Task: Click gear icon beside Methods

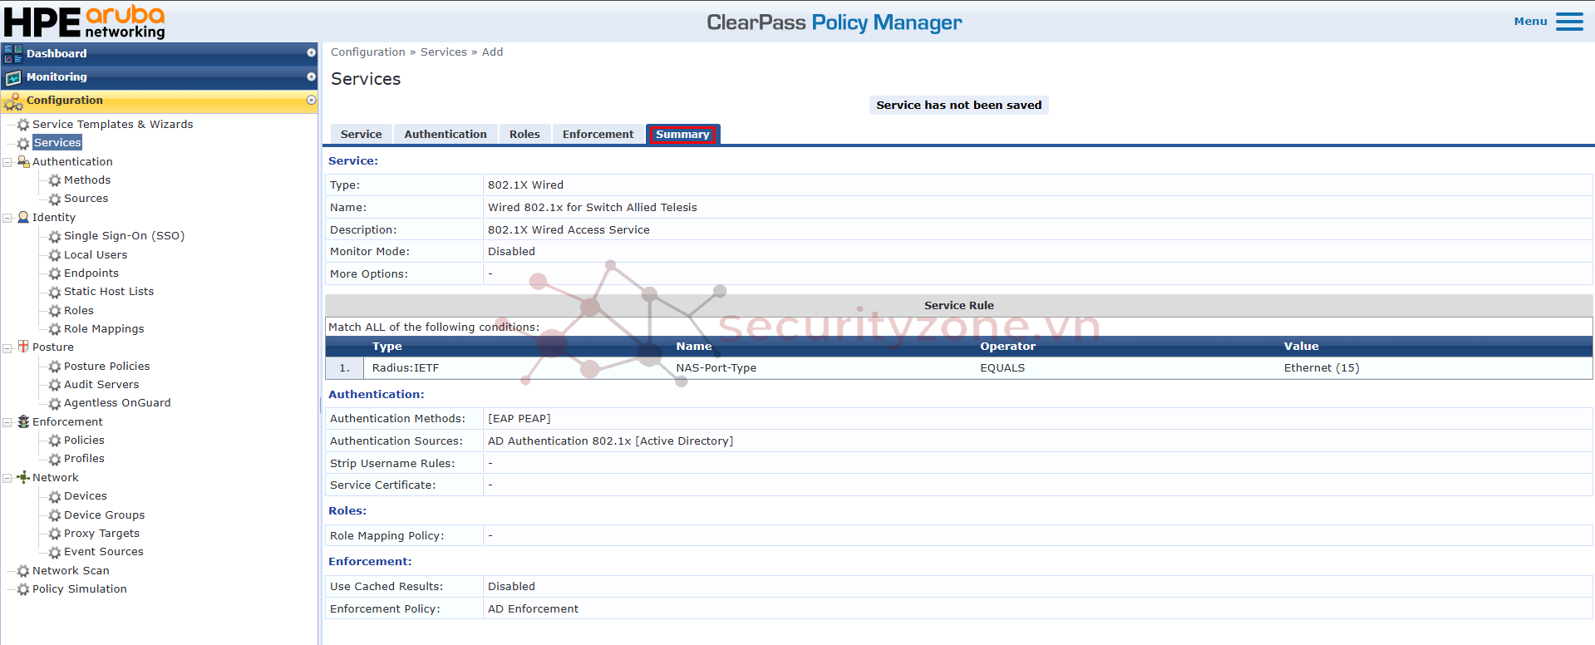Action: [x=55, y=180]
